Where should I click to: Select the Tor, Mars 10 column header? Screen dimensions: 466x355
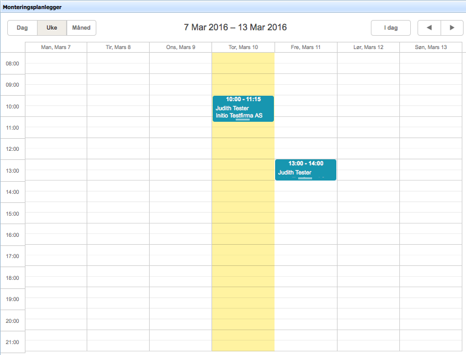[243, 47]
